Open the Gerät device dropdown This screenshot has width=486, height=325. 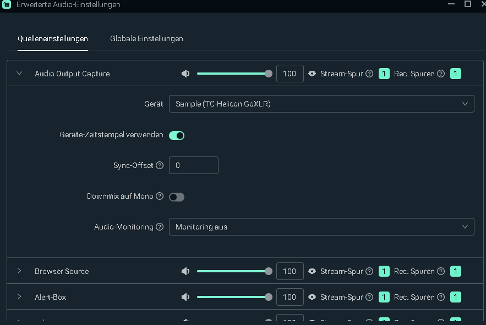[x=321, y=104]
